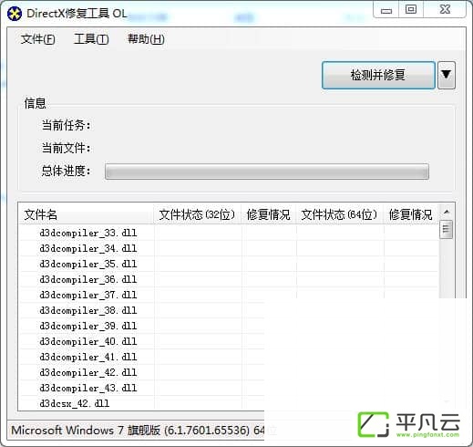Select the d3dcompiler_38.dll row
Screen dimensions: 473x447
pos(142,310)
